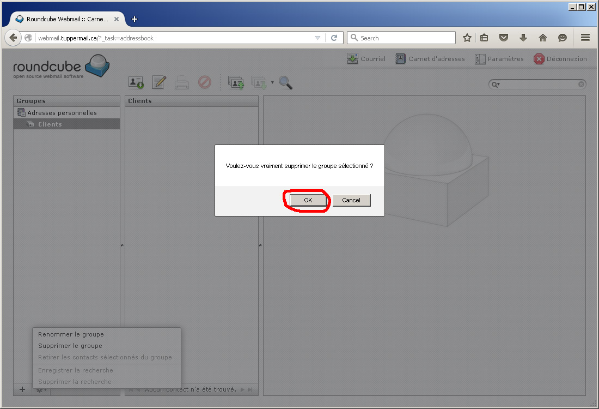The image size is (599, 409).
Task: Go to Carnet d'adresses
Action: point(430,59)
